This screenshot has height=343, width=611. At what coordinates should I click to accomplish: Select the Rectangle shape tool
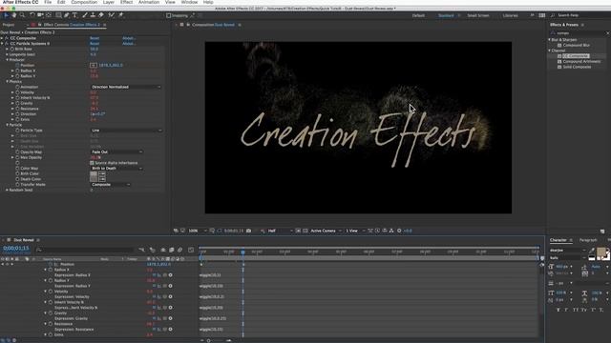[58, 15]
